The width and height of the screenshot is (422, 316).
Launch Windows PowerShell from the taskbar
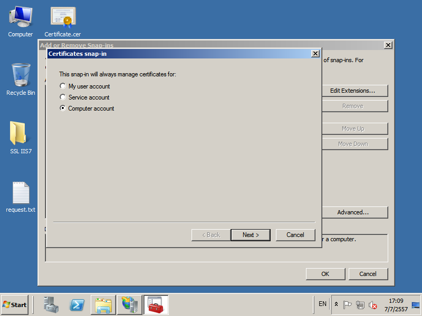tap(78, 304)
